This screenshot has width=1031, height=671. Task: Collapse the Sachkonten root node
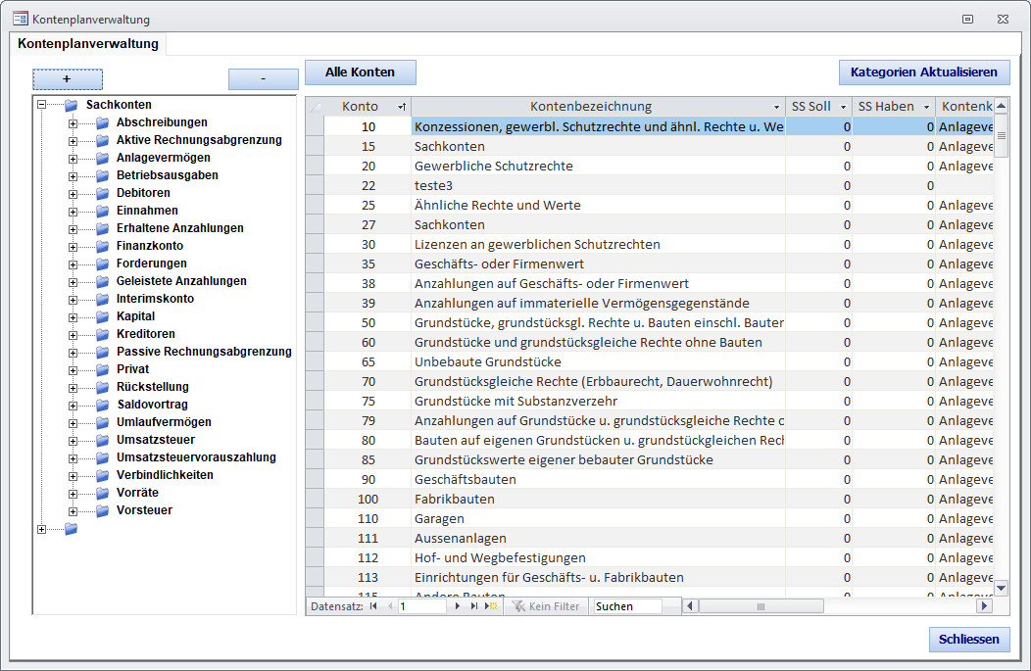click(41, 106)
